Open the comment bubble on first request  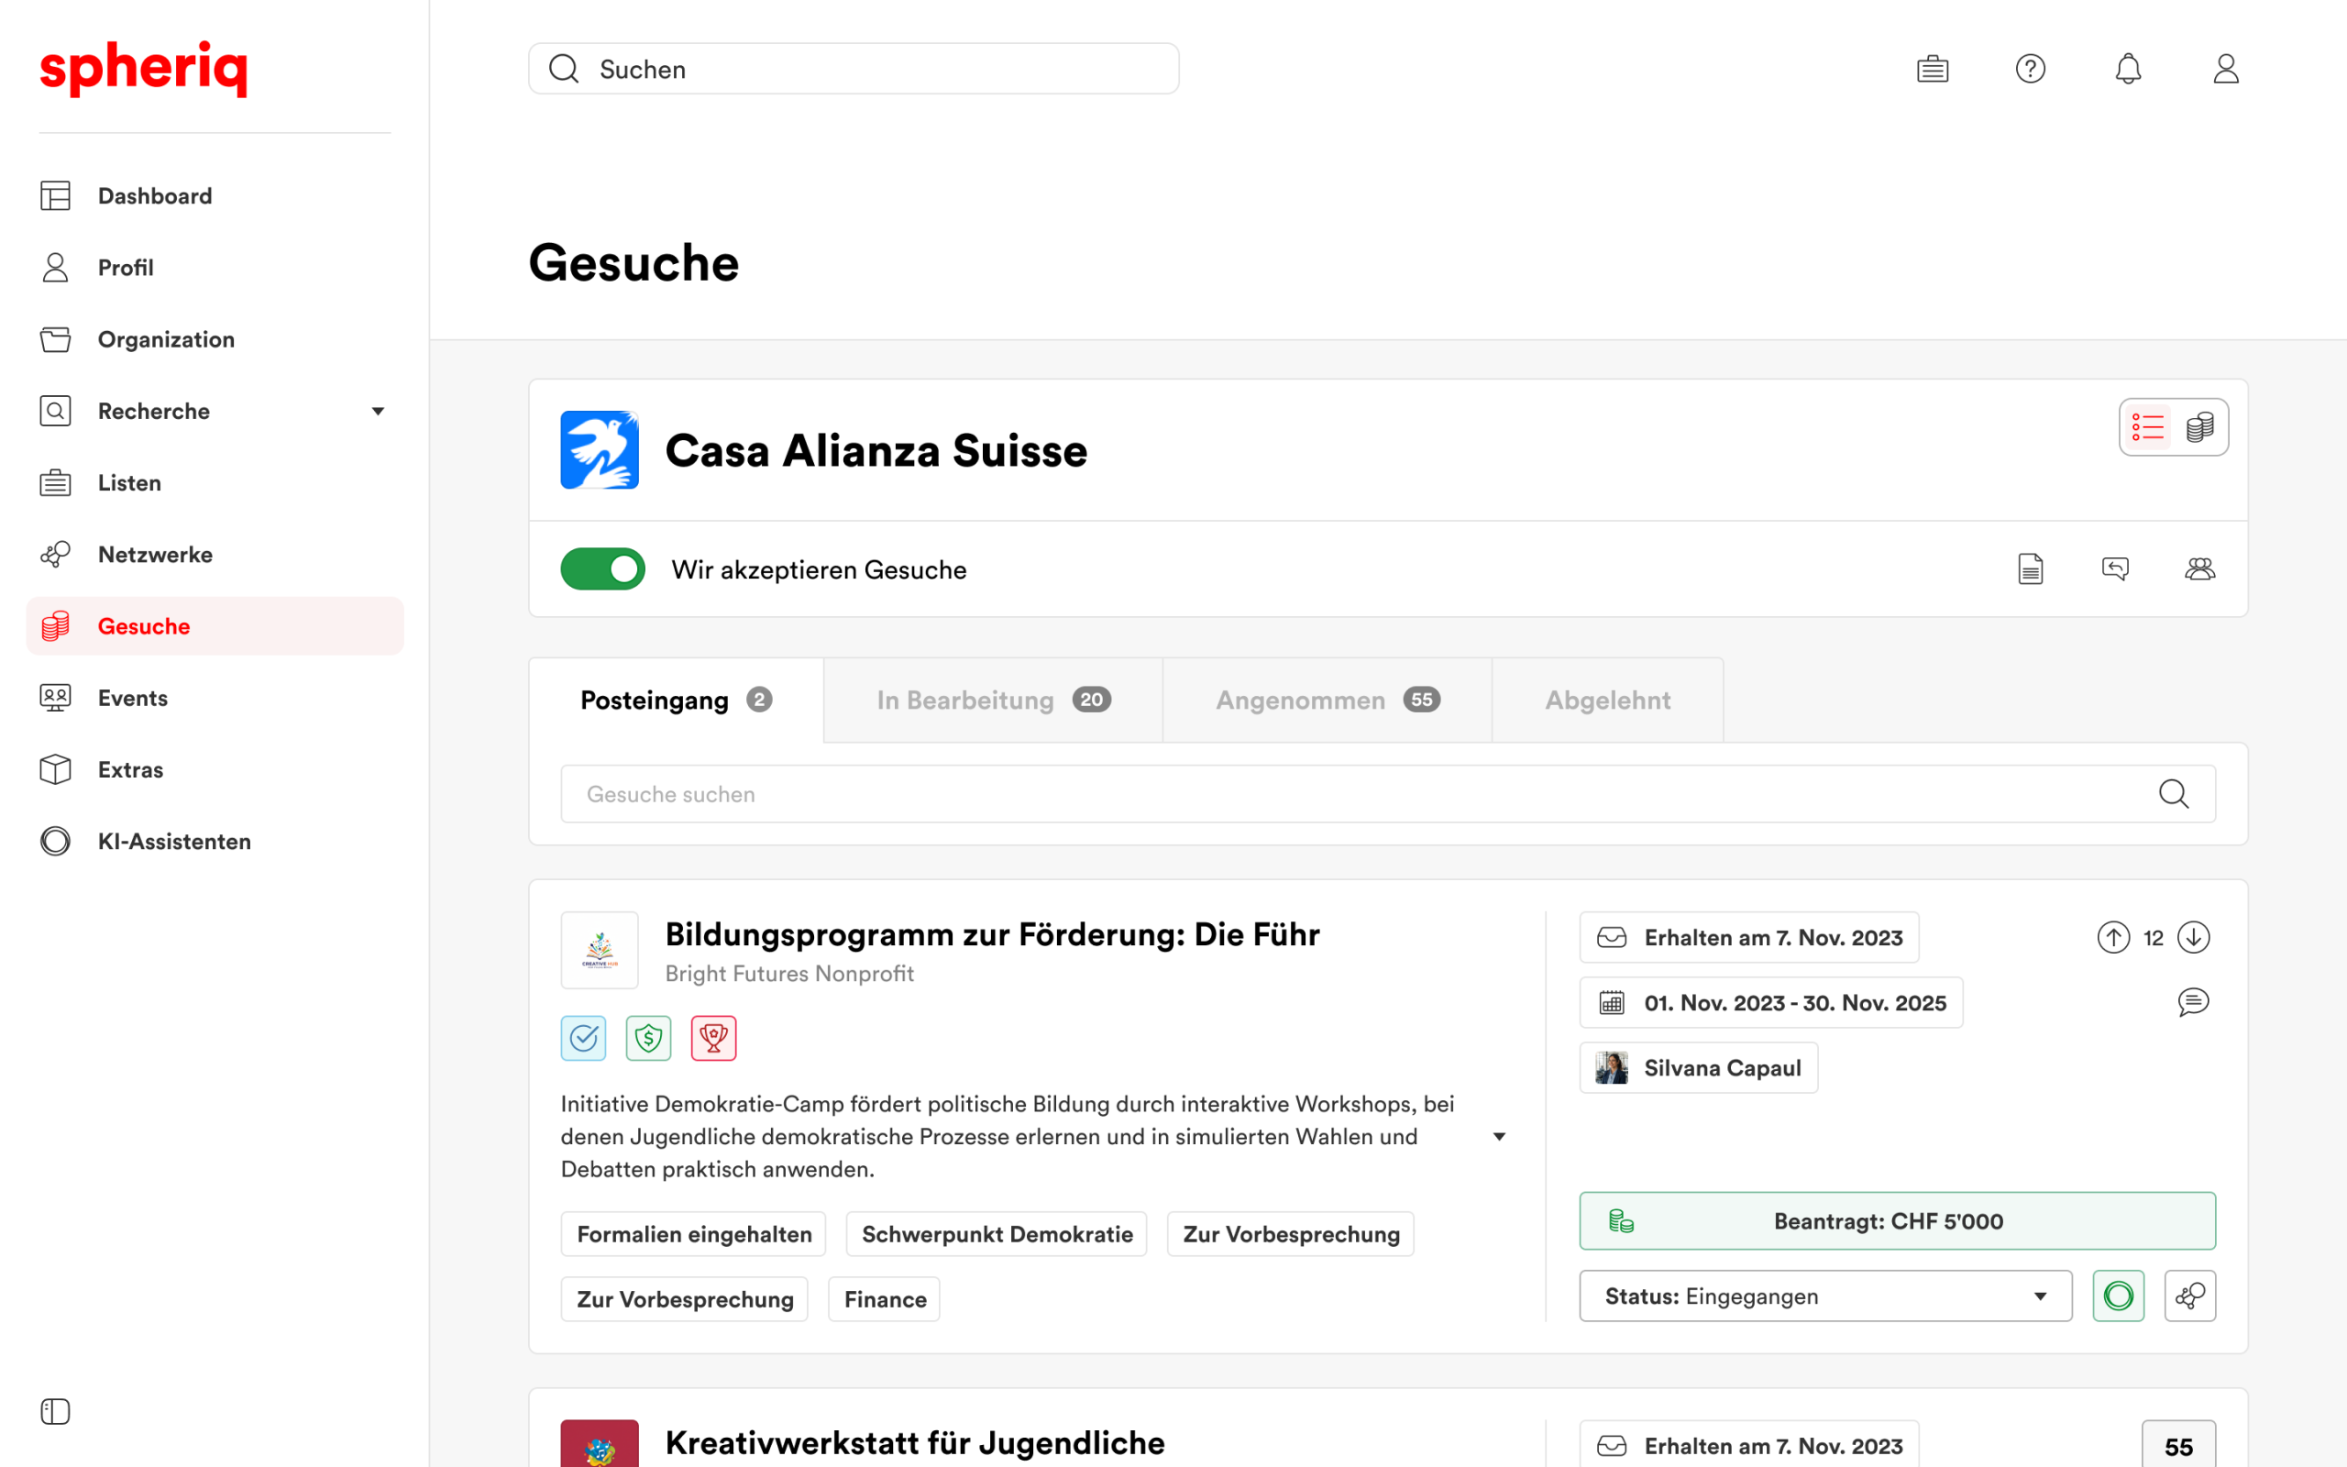[x=2193, y=1001]
